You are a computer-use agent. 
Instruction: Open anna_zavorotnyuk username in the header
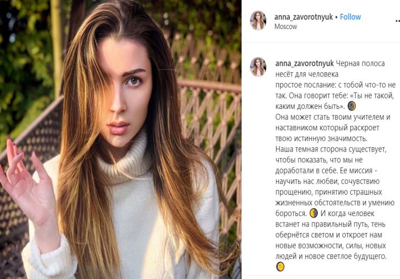pyautogui.click(x=304, y=17)
